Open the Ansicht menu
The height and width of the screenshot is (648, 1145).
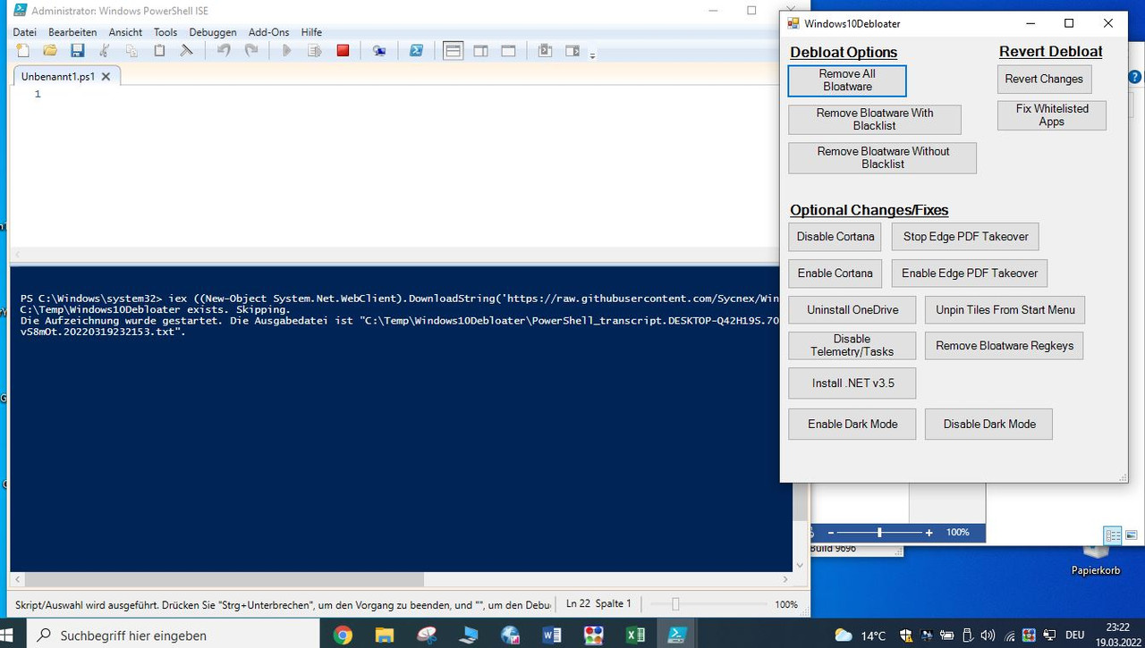pos(125,32)
